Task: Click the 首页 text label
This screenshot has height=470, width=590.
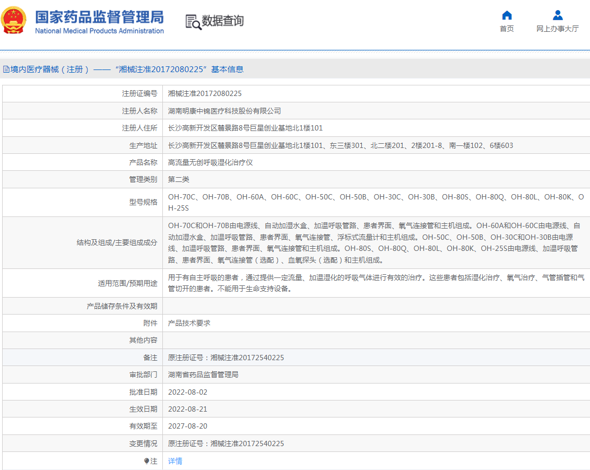Action: [506, 28]
